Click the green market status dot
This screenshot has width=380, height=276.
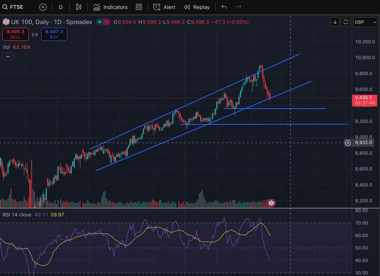99,22
